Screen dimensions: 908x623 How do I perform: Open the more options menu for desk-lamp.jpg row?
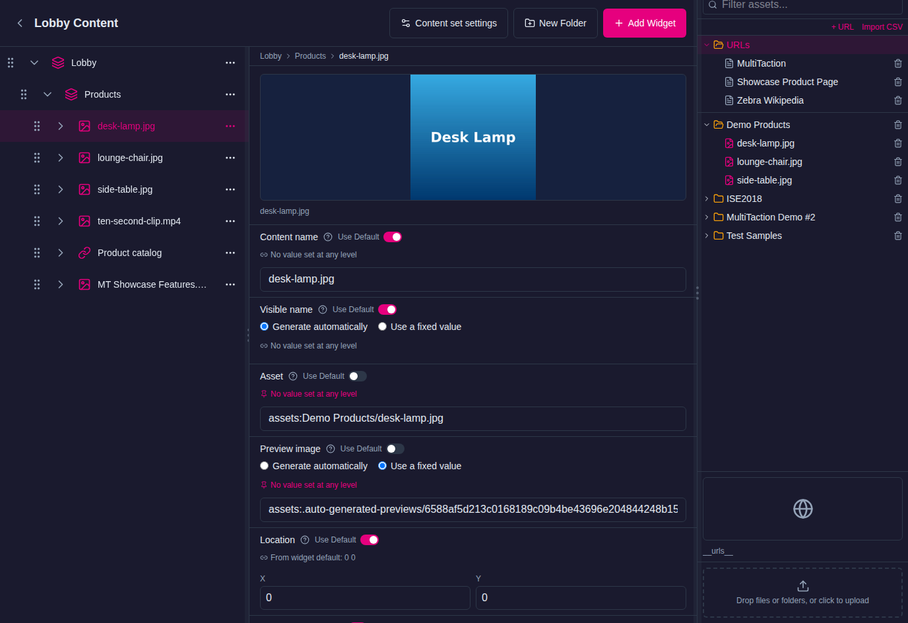click(230, 126)
